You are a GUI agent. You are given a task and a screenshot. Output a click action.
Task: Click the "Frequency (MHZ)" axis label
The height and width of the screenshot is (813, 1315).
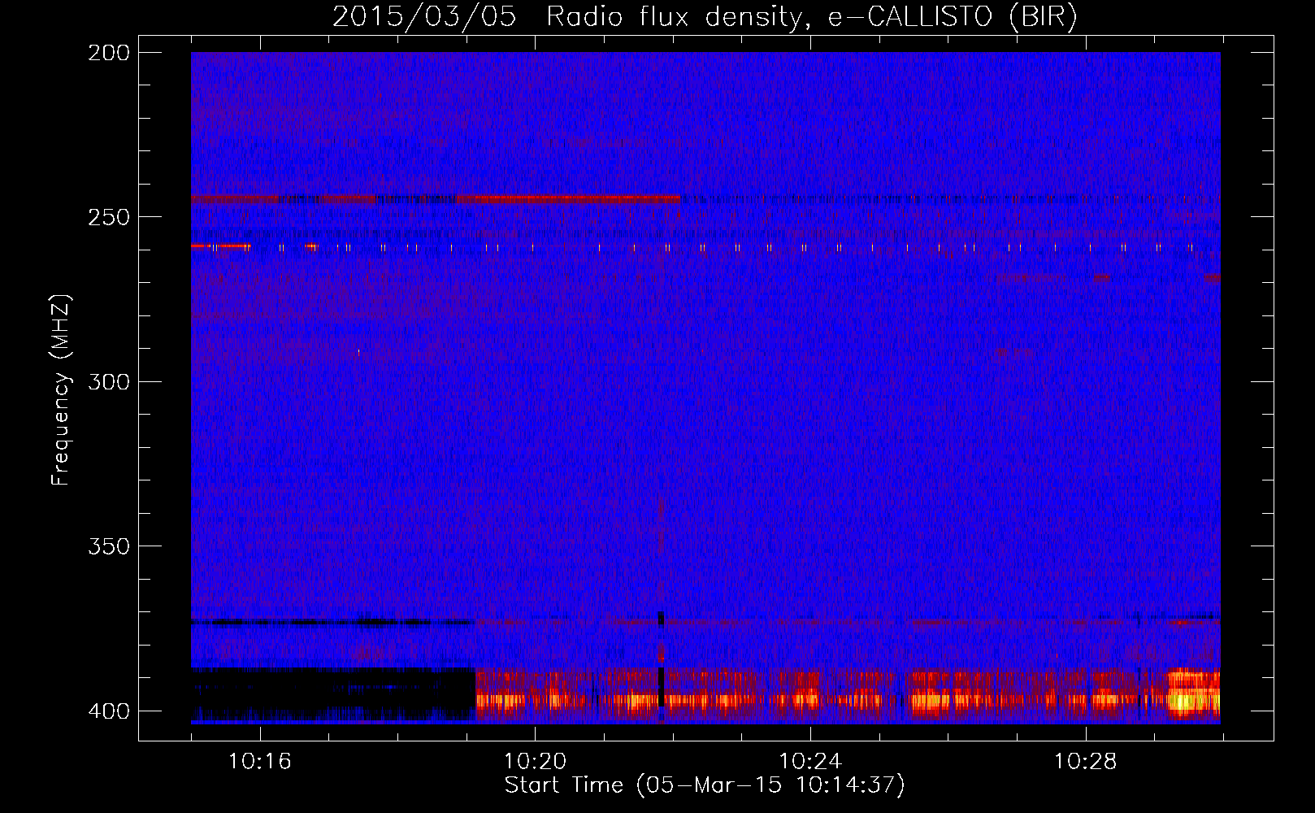coord(61,389)
